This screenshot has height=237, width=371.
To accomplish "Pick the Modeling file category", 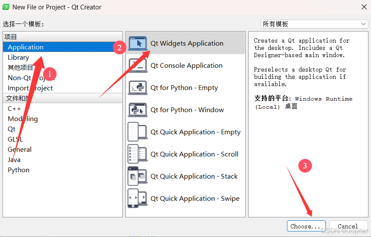I will click(63, 119).
